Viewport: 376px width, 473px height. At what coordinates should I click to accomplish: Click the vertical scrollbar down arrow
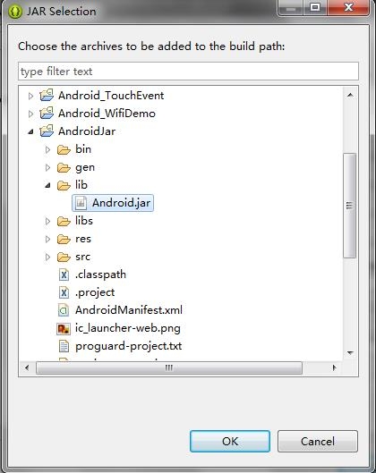point(350,352)
